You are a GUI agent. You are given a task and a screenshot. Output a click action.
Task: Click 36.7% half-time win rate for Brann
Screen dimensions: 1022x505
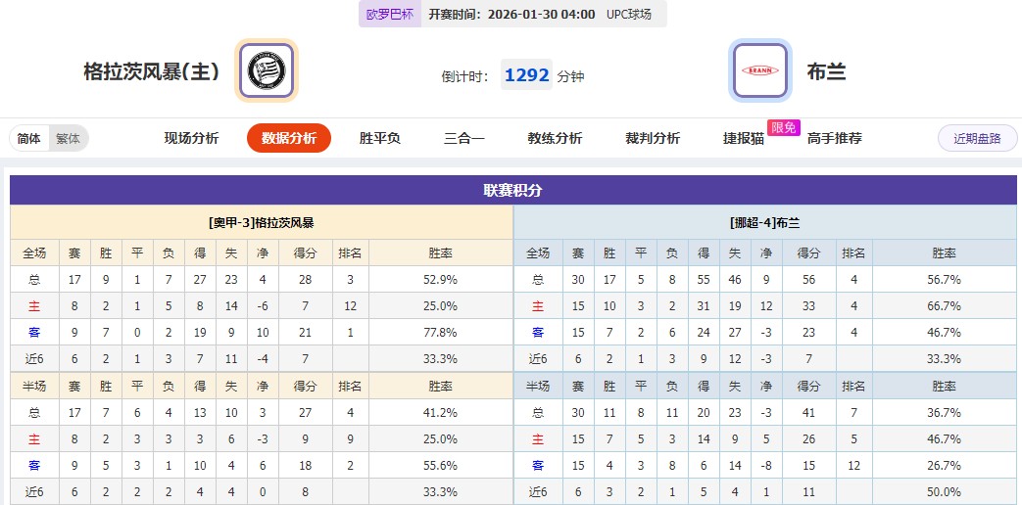944,413
